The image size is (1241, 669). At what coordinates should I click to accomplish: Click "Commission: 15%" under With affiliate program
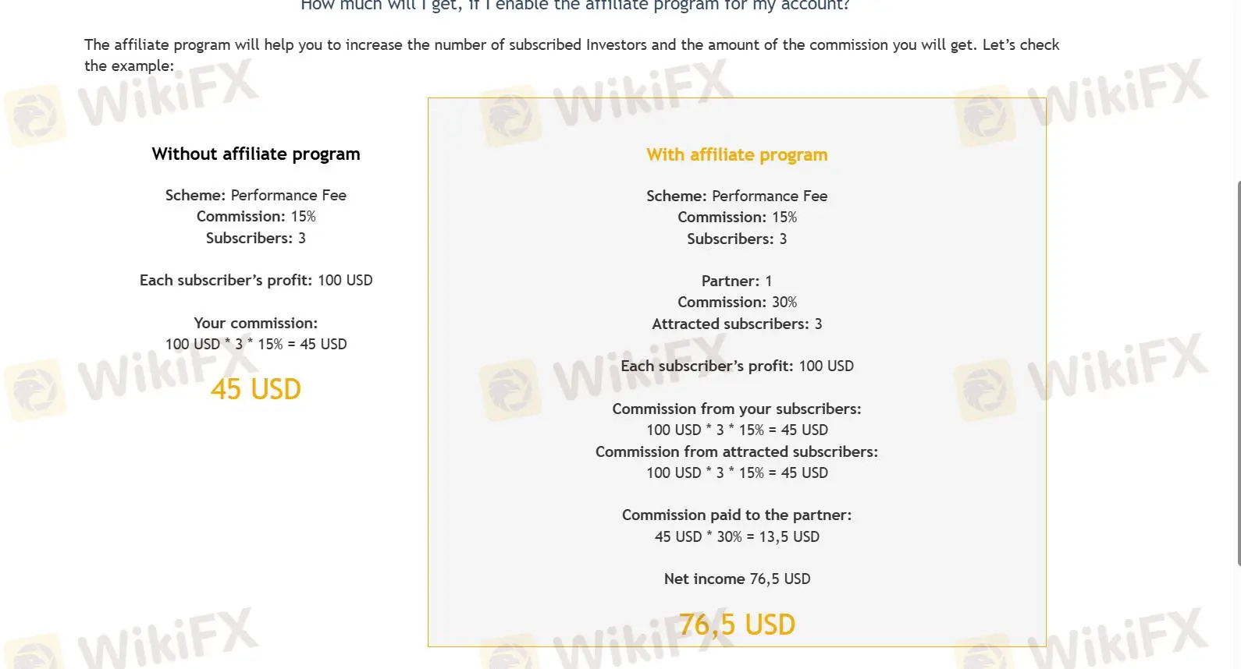click(737, 217)
